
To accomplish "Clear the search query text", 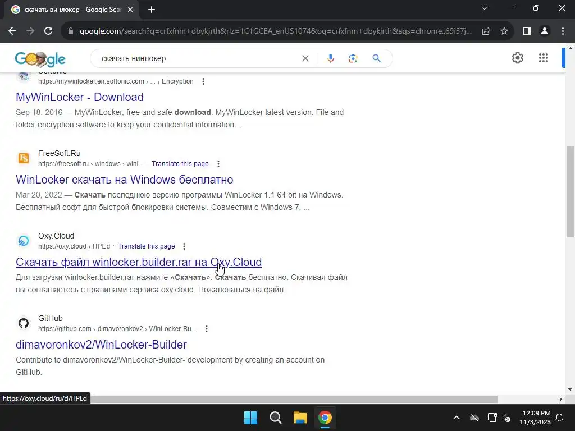I will coord(305,58).
